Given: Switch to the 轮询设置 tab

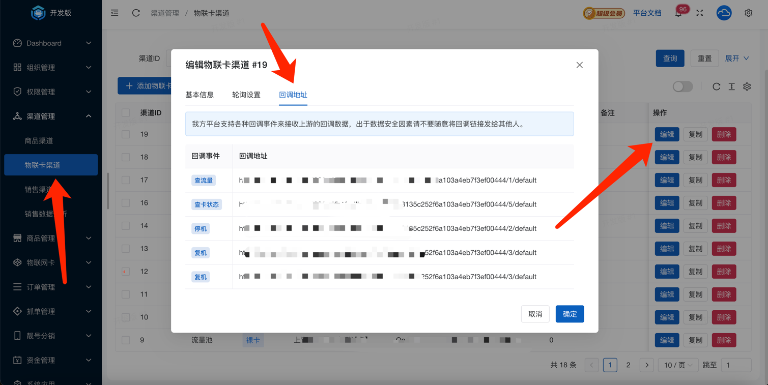Looking at the screenshot, I should click(246, 95).
